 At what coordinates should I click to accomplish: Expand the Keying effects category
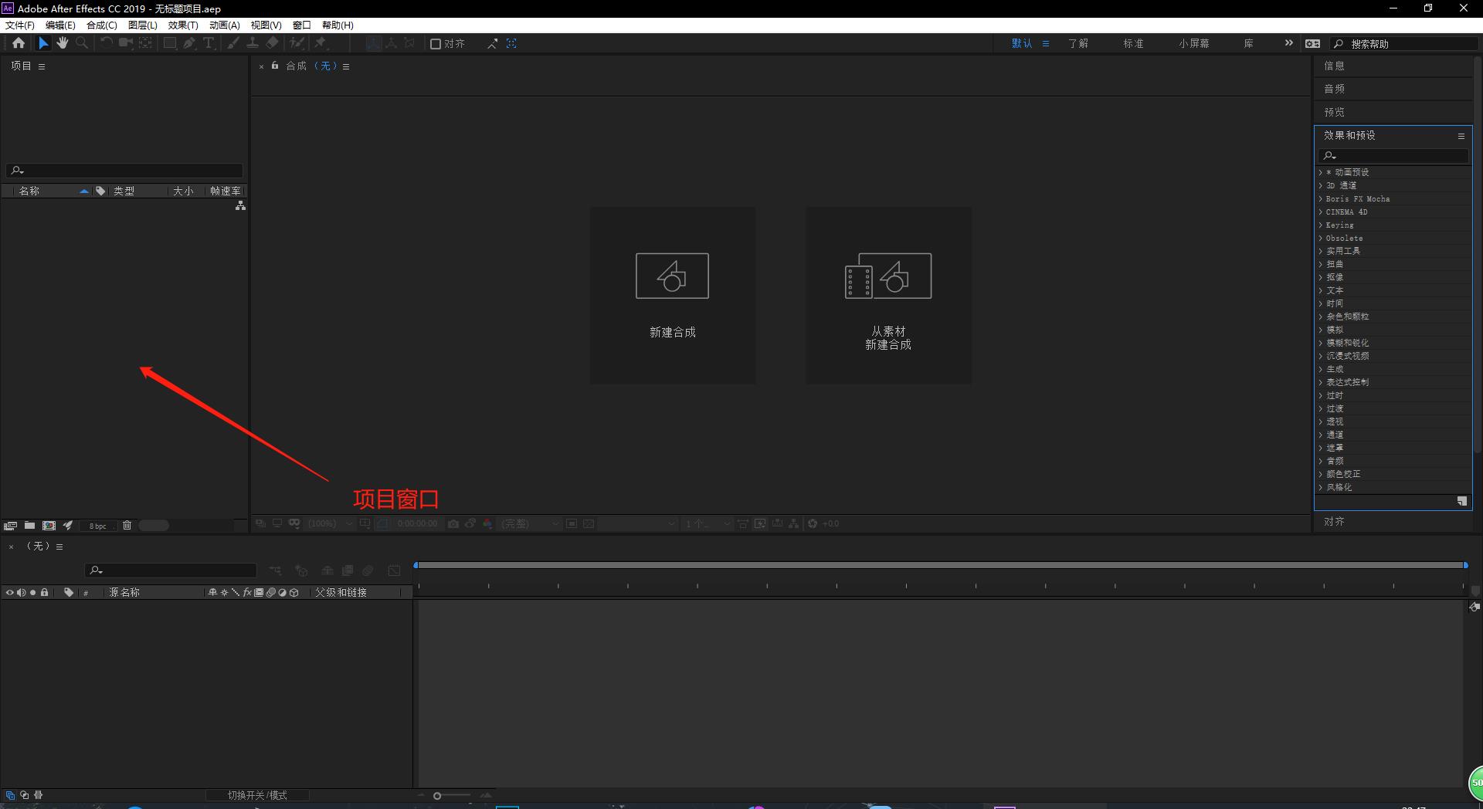[x=1320, y=225]
